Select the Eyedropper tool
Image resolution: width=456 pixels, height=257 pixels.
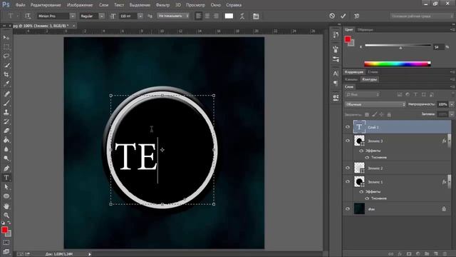pos(6,84)
